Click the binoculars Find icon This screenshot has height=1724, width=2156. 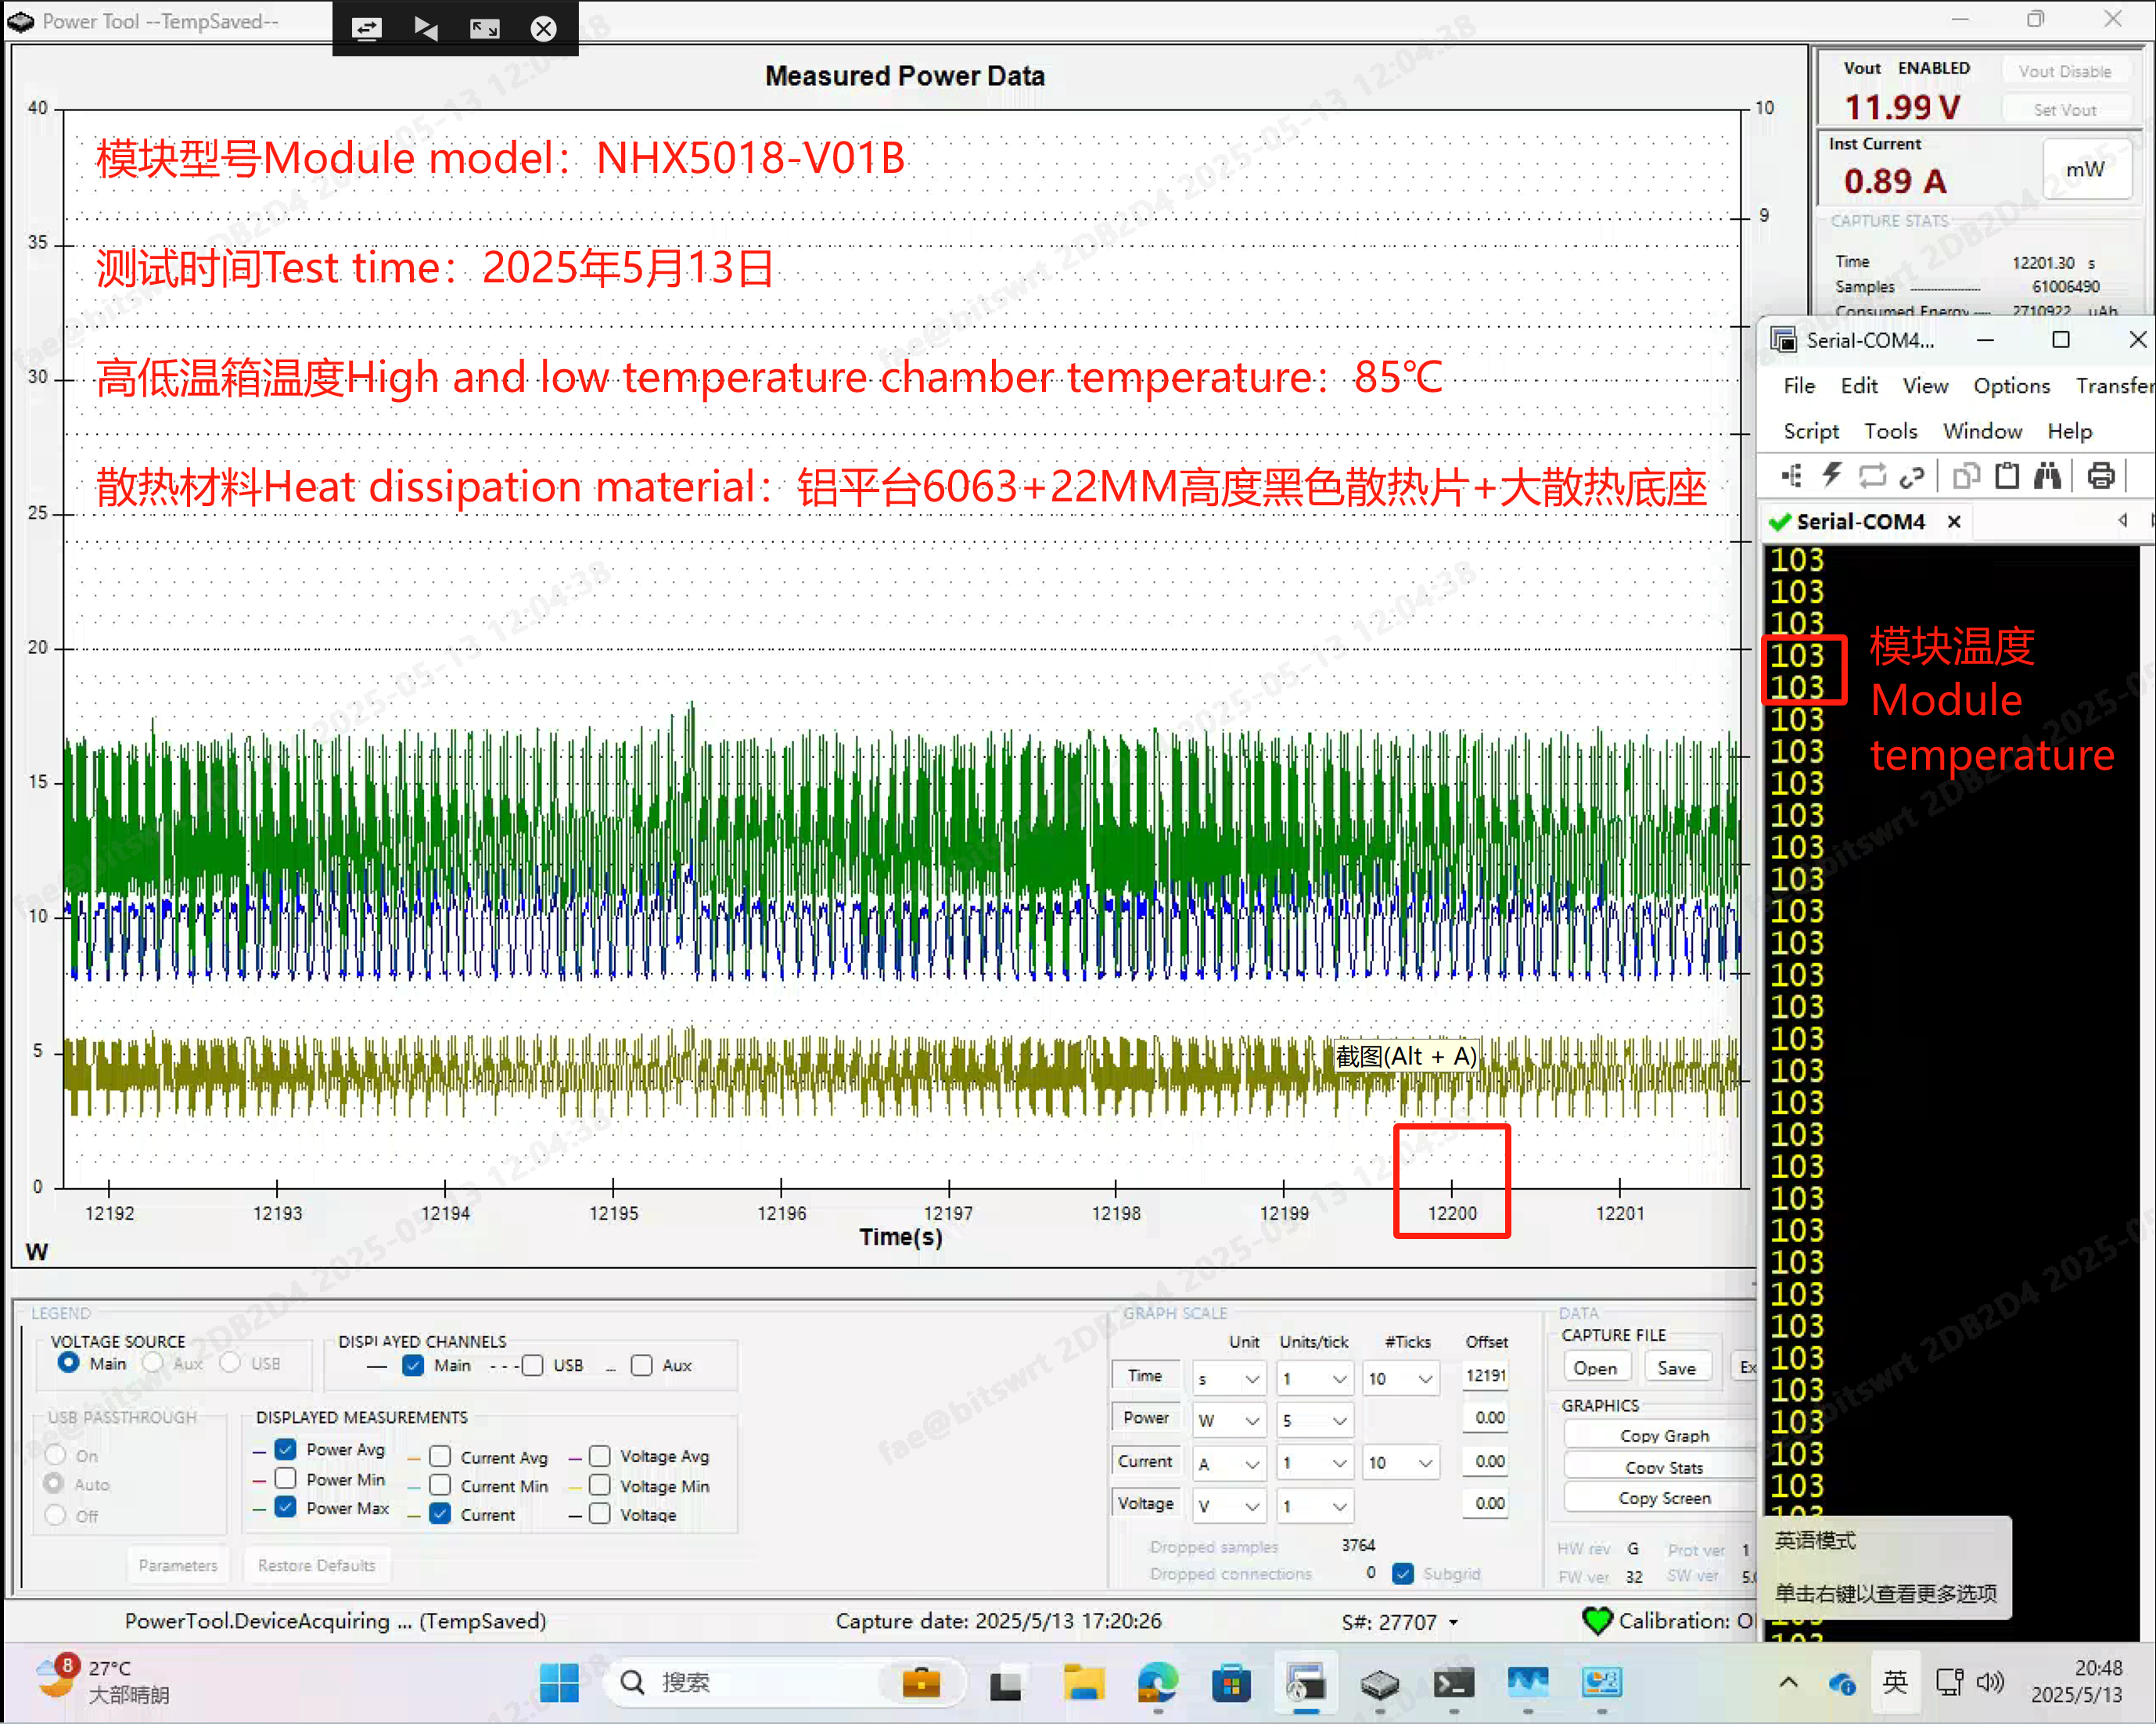tap(2047, 476)
